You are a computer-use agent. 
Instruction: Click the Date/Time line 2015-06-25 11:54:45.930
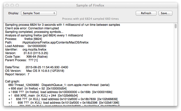point(36,67)
